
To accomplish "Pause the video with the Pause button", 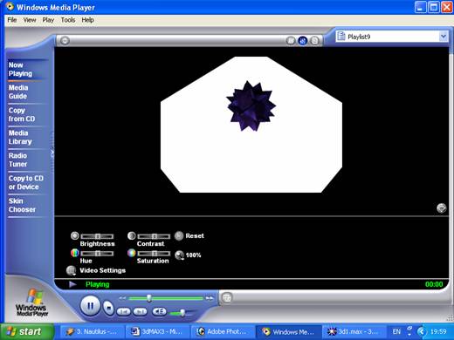I will 90,306.
